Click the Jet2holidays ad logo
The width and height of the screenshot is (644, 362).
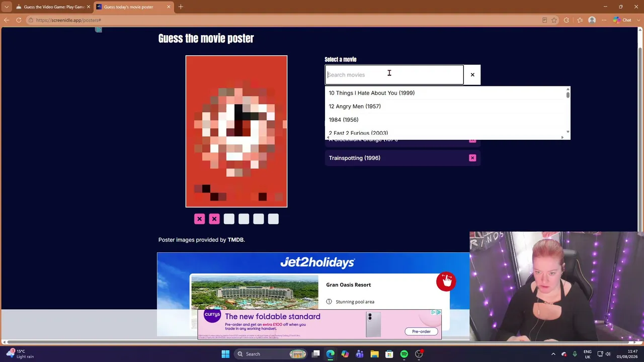[317, 262]
